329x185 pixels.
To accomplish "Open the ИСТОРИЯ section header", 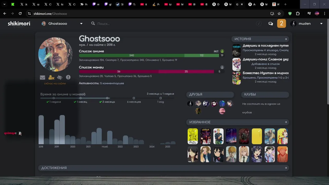I will (x=260, y=39).
